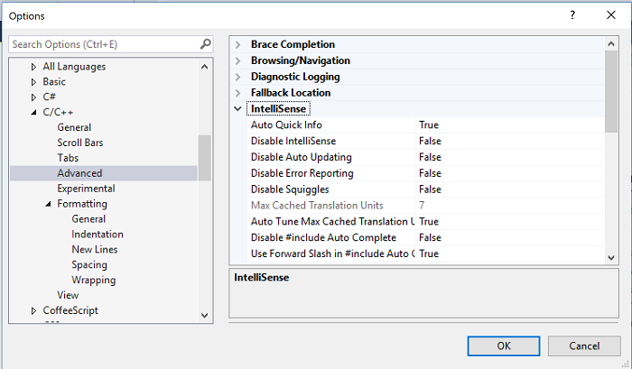Screen dimensions: 632x369
Task: Collapse the IntelliSense section
Action: coord(237,109)
